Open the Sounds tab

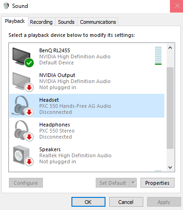(x=66, y=22)
